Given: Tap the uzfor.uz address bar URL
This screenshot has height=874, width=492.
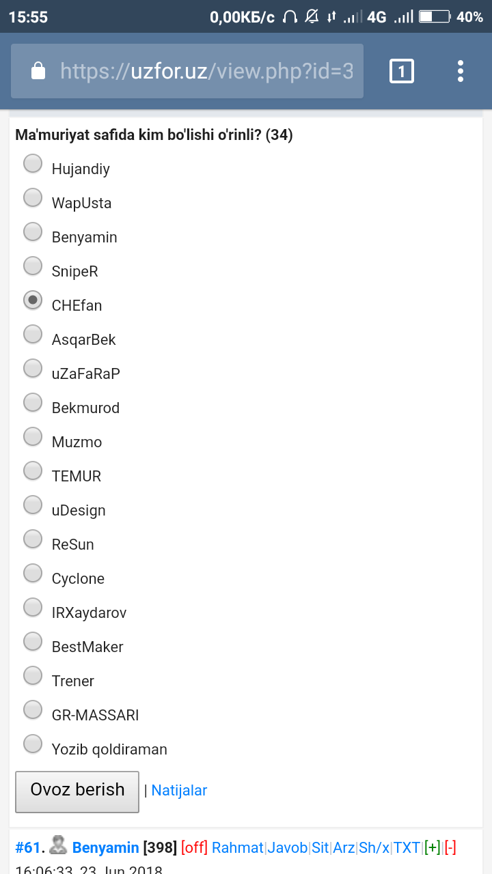Looking at the screenshot, I should tap(206, 71).
